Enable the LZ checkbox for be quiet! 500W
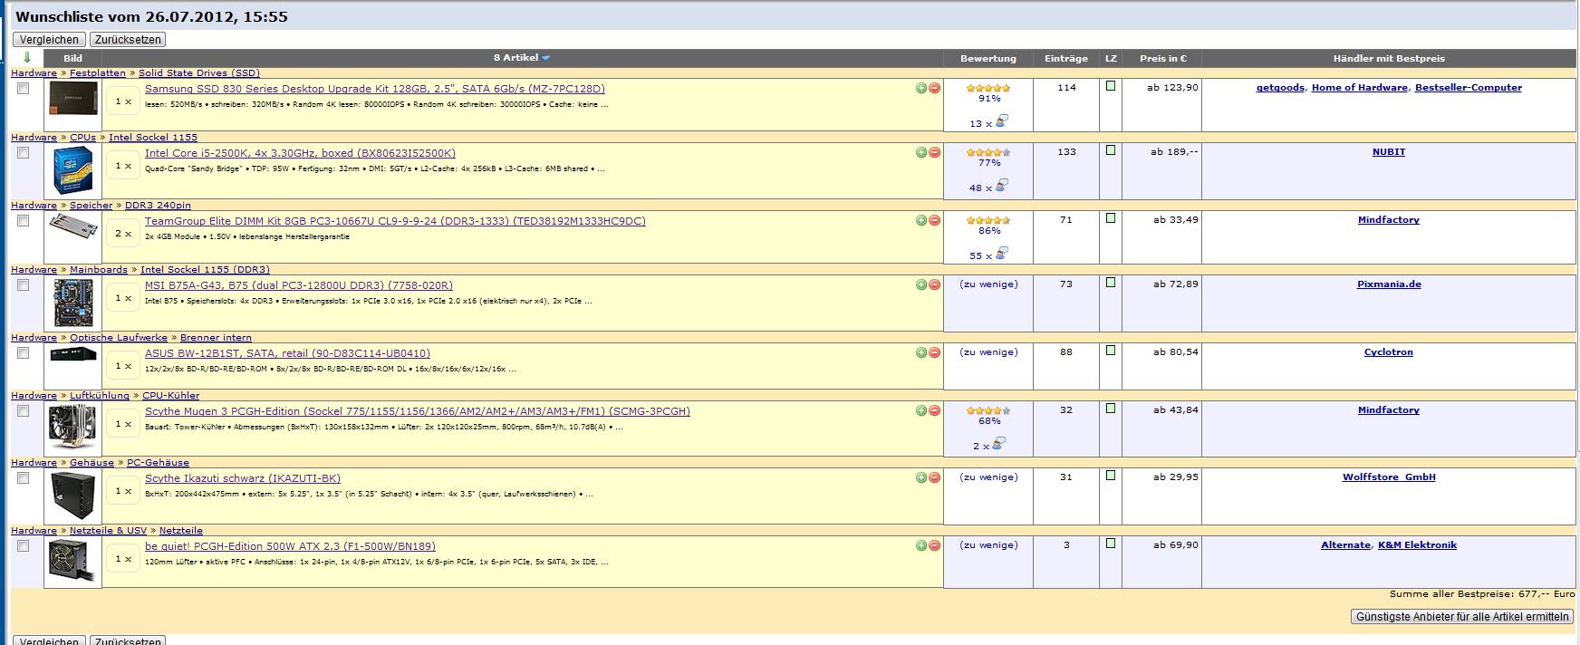The image size is (1580, 645). (x=1111, y=544)
